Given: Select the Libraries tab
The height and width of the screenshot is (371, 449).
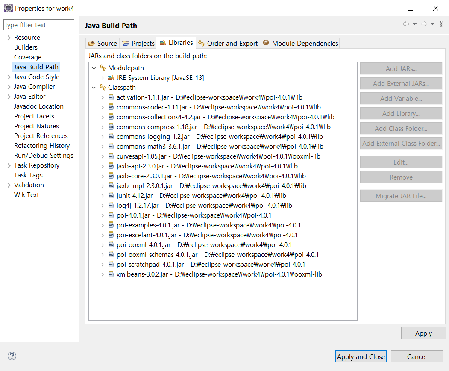Looking at the screenshot, I should click(x=176, y=43).
